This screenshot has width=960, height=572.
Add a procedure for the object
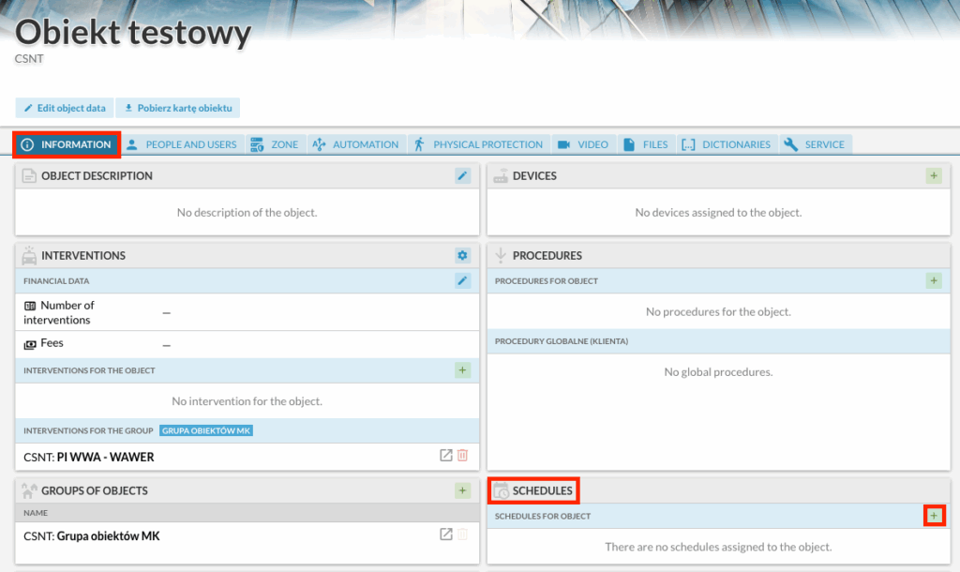click(934, 280)
